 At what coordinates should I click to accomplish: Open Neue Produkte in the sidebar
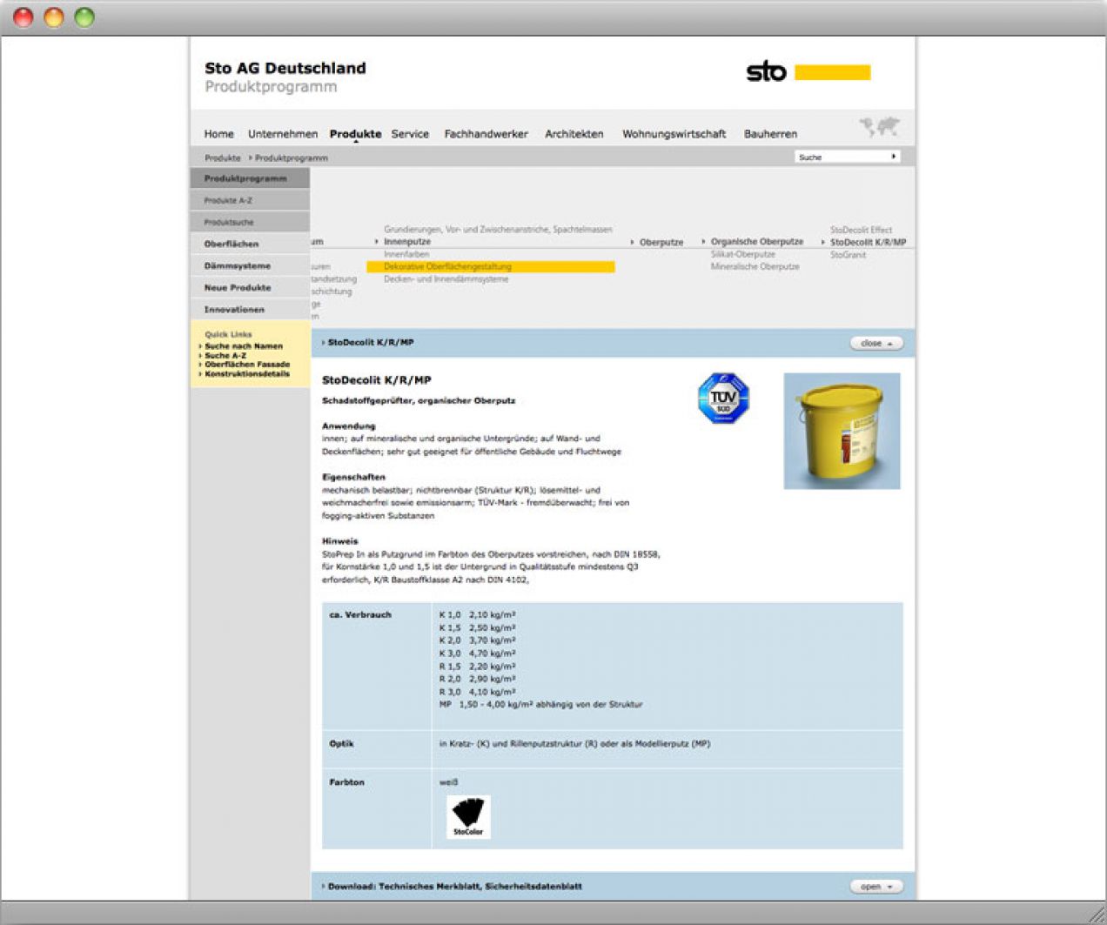coord(238,288)
